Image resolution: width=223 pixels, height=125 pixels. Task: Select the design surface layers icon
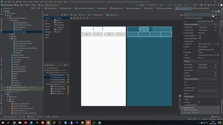tap(71, 15)
